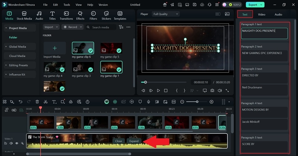
Task: Step to previous frame in player
Action: [x=143, y=91]
